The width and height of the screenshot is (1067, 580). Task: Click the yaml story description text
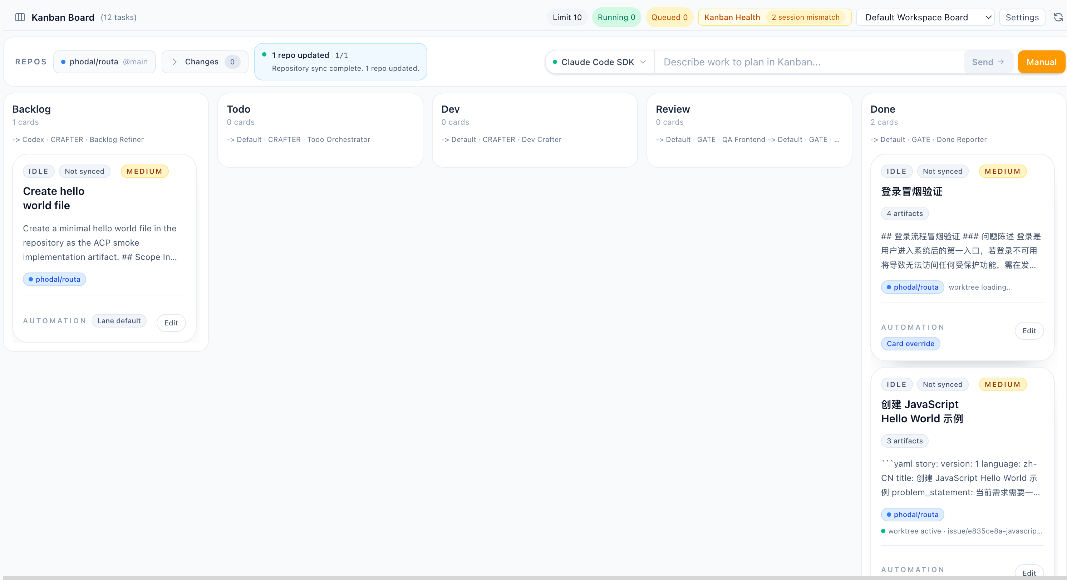click(x=960, y=478)
